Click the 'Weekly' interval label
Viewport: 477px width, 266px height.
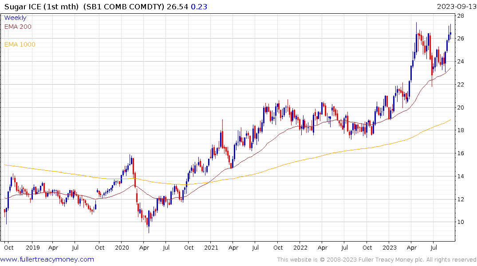(15, 18)
